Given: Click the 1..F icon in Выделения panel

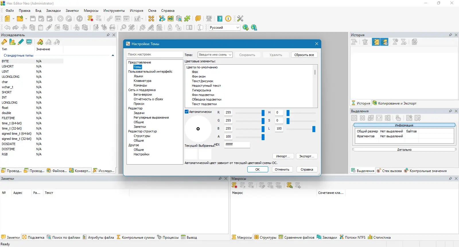Looking at the screenshot, I should click(x=379, y=118).
